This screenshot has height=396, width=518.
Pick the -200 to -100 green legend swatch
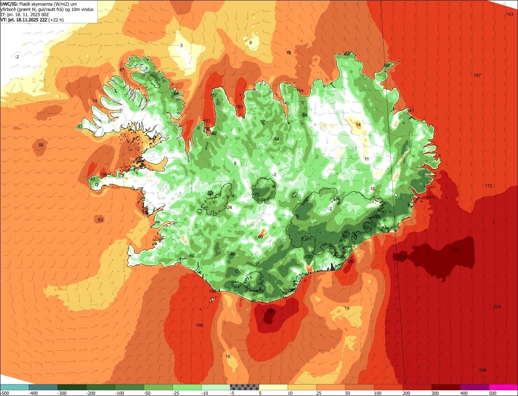click(x=100, y=387)
